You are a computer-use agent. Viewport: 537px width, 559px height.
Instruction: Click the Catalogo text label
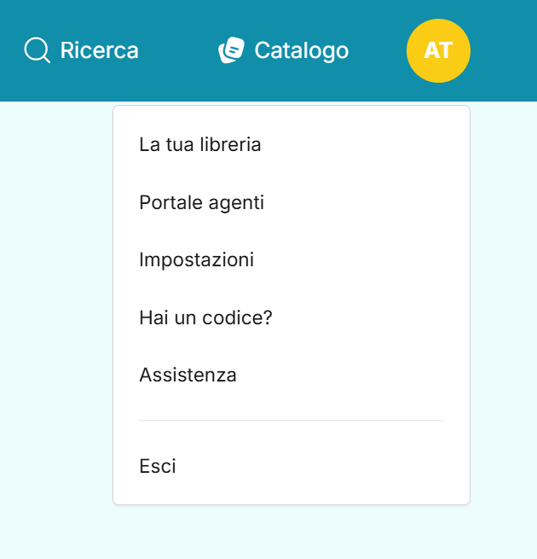coord(301,50)
